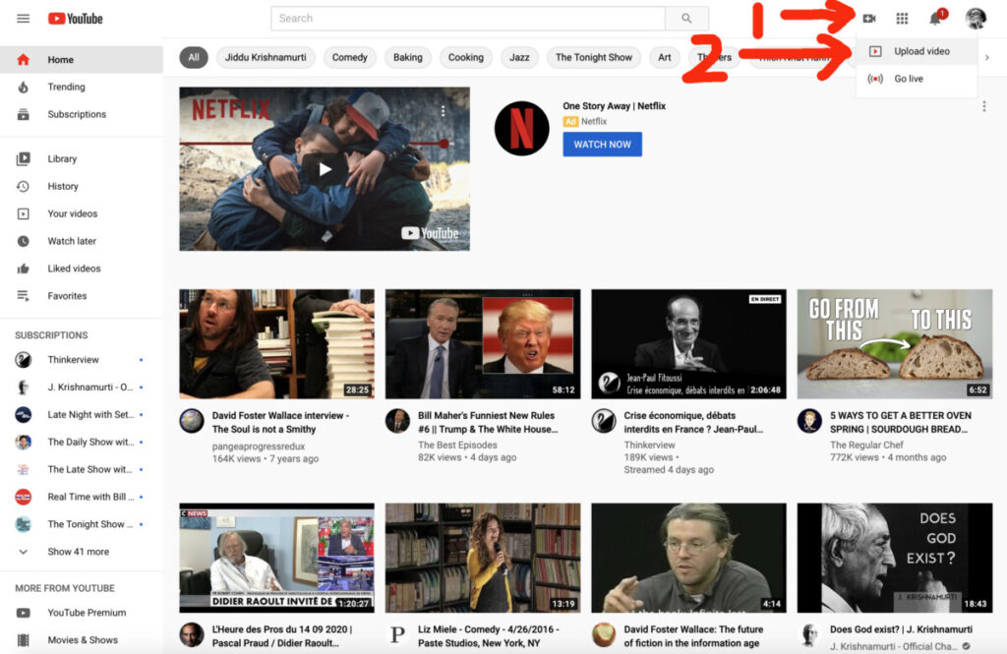Screen dimensions: 1007x654
Task: Open YouTube Premium in sidebar
Action: point(82,613)
